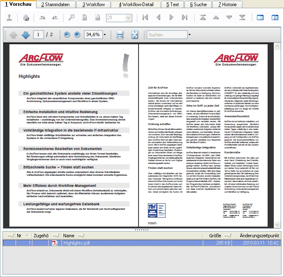Open the Text tab
Screen dimensions: 284x277
coord(173,5)
